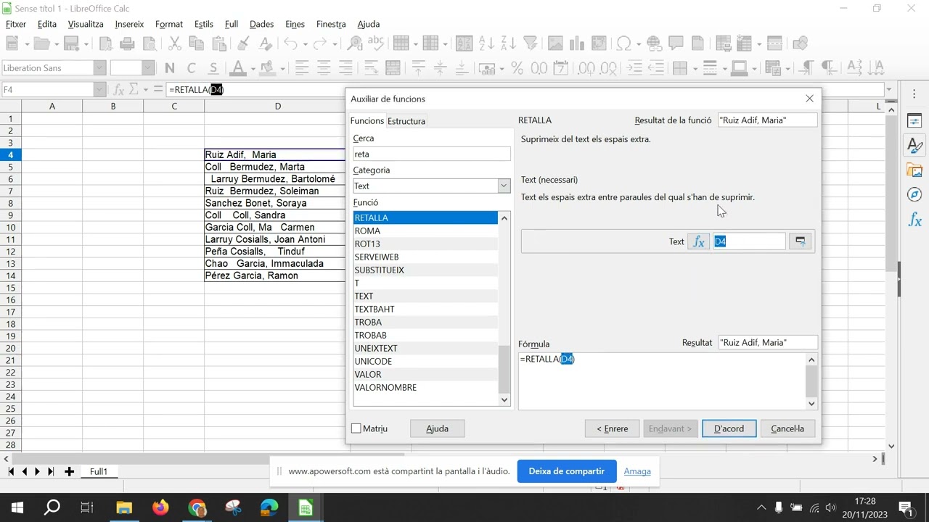Viewport: 929px width, 522px height.
Task: Click Deixa de compartir button
Action: (x=566, y=471)
